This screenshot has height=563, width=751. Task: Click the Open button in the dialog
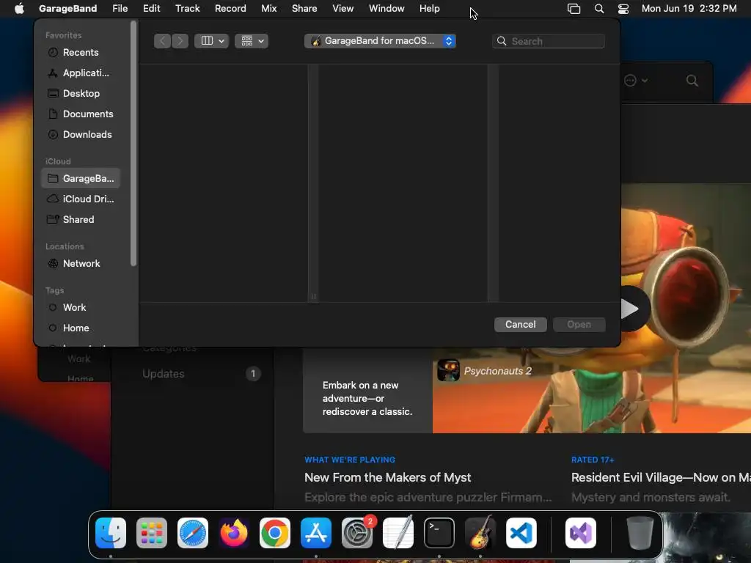(x=579, y=325)
